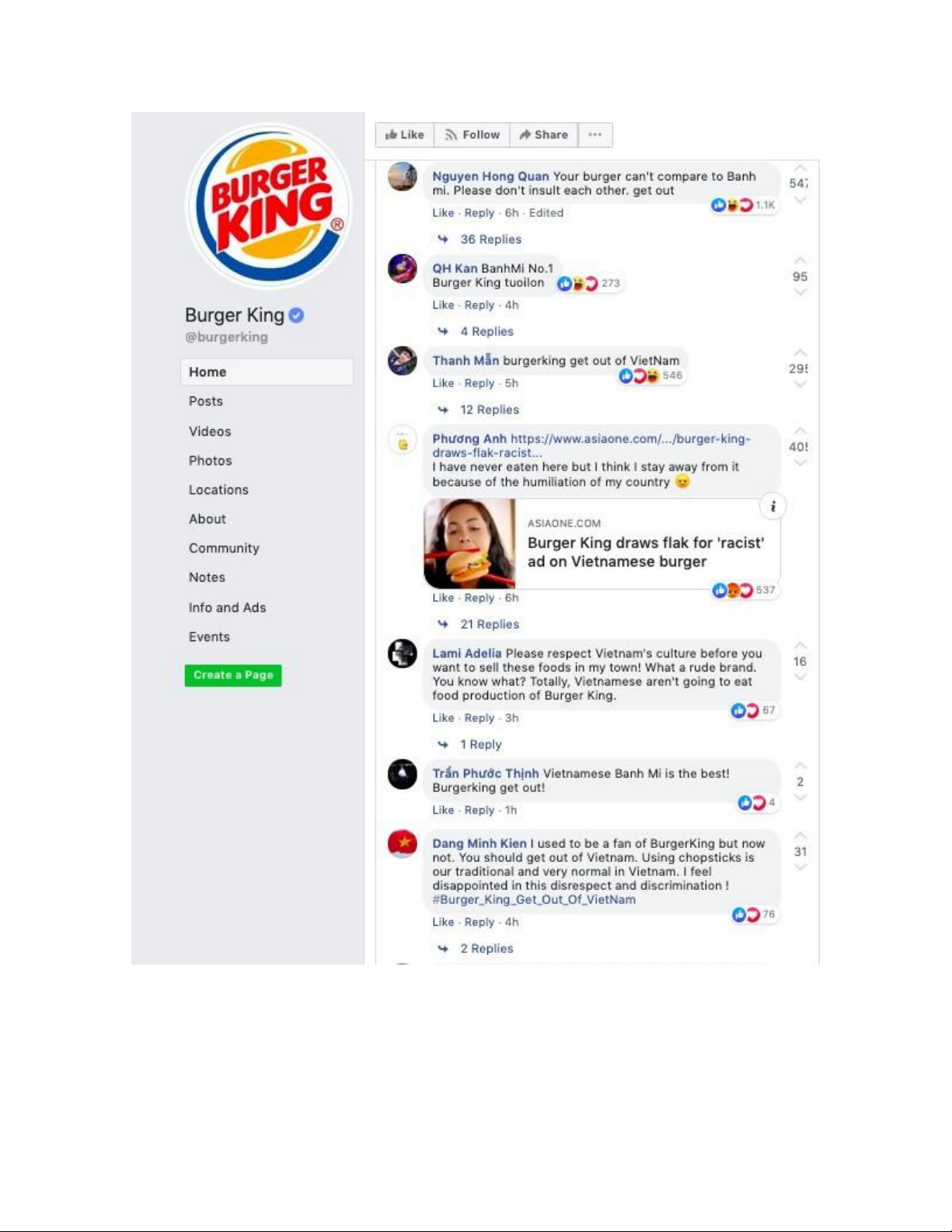Image resolution: width=952 pixels, height=1232 pixels.
Task: Expand 36 Replies under first comment
Action: (x=490, y=239)
